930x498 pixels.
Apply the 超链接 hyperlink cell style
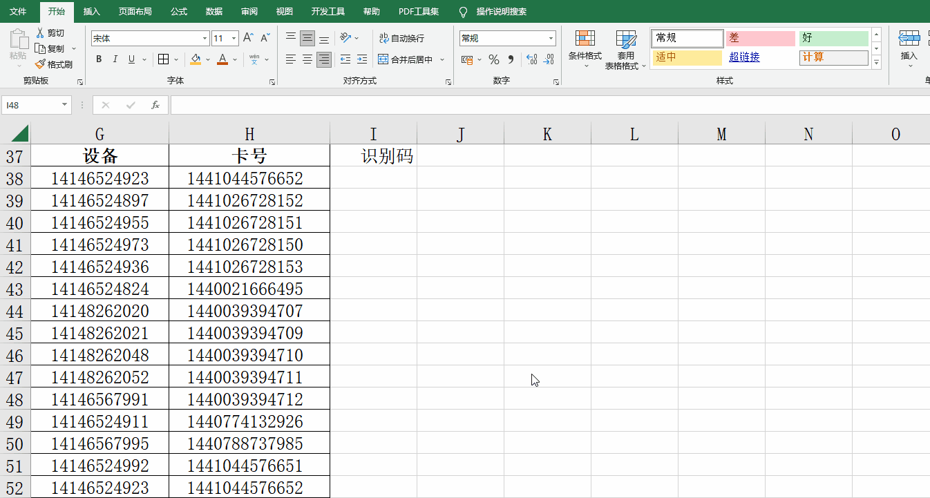point(744,57)
